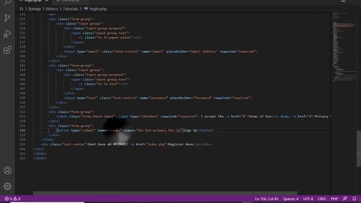Click the "Email Address" placeholder text
The height and width of the screenshot is (203, 361).
pyautogui.click(x=204, y=51)
